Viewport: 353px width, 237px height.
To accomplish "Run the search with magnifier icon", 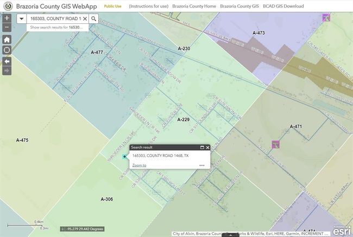I will 94,18.
